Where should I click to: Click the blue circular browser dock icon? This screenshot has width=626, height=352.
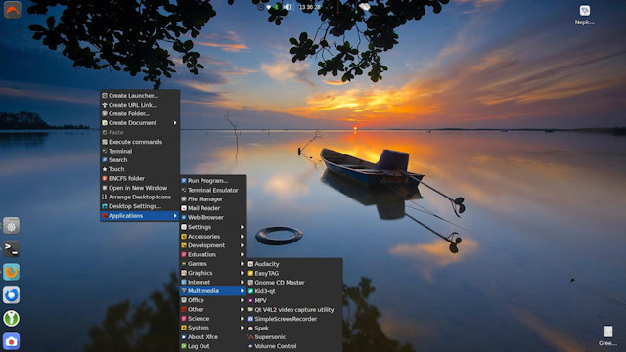(x=11, y=295)
